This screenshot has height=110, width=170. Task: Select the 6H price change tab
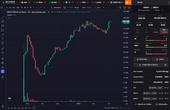point(155,31)
